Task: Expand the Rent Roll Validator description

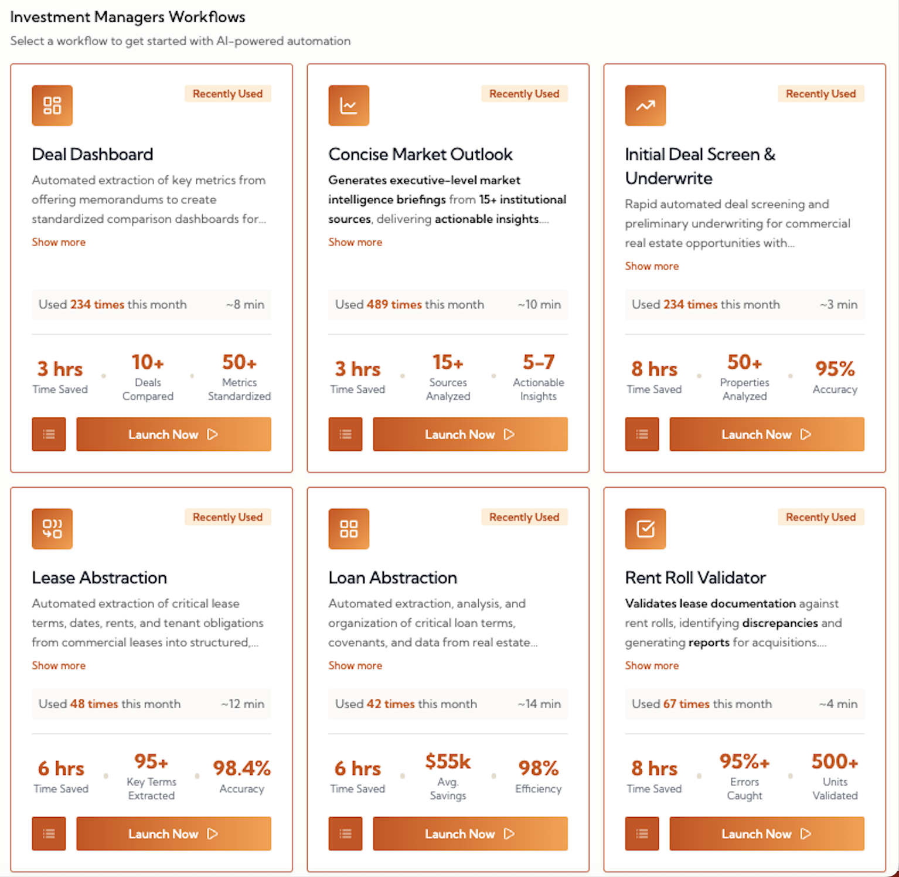Action: (x=652, y=665)
